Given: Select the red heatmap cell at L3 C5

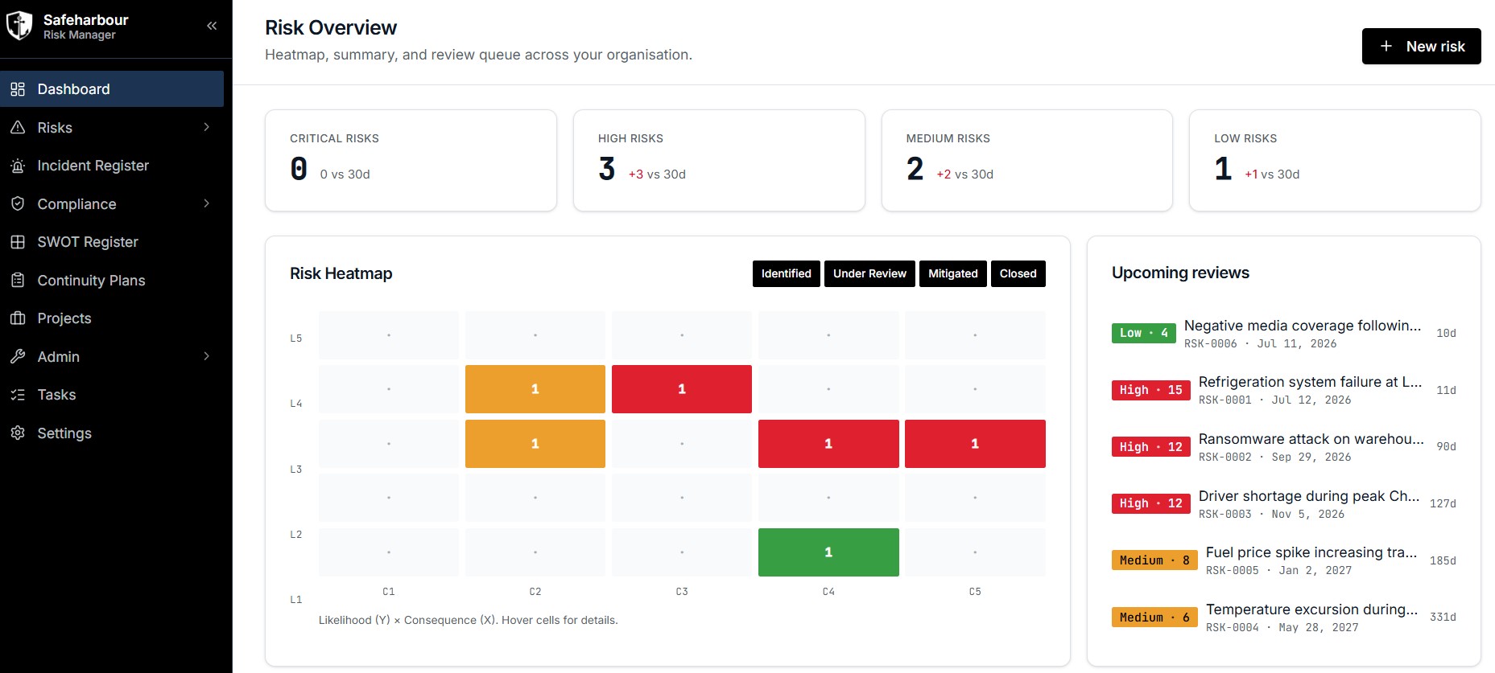Looking at the screenshot, I should (x=975, y=444).
